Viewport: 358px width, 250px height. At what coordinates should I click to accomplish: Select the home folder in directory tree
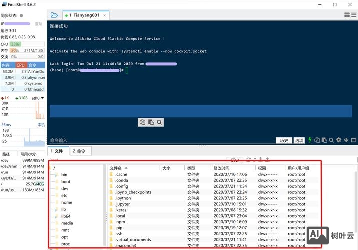[x=67, y=202]
